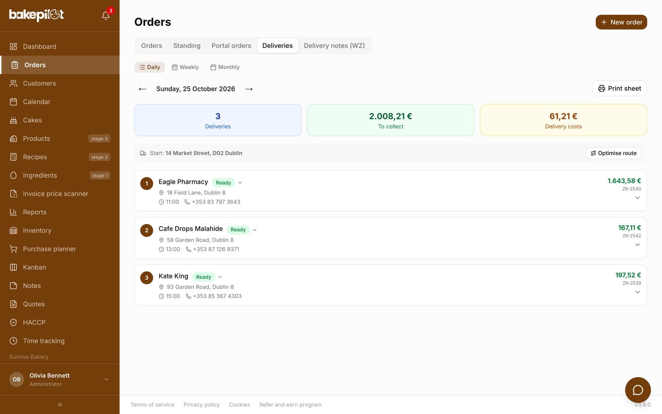Switch to the Standing tab
The image size is (662, 414).
[x=187, y=46]
